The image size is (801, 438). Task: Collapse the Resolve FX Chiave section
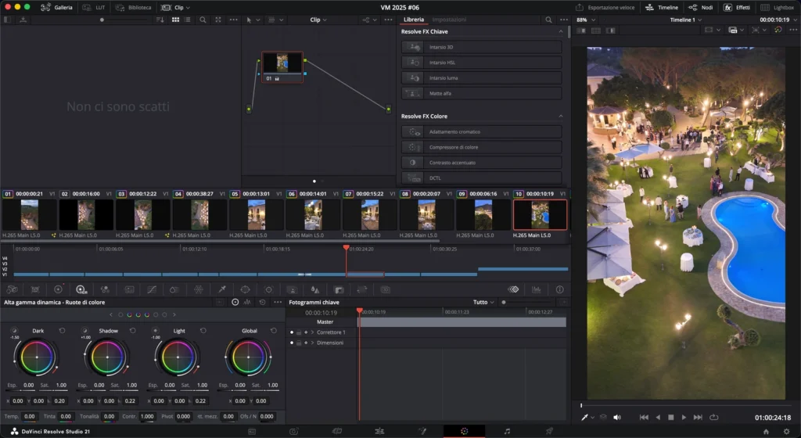click(x=560, y=31)
